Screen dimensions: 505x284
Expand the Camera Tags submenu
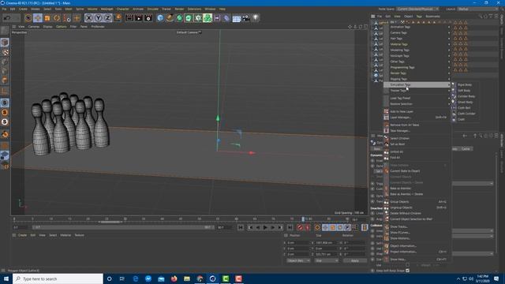[x=417, y=33]
